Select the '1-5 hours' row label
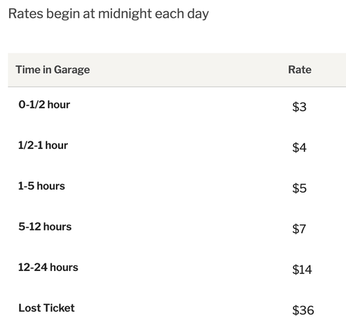Image resolution: width=346 pixels, height=332 pixels. pyautogui.click(x=42, y=186)
